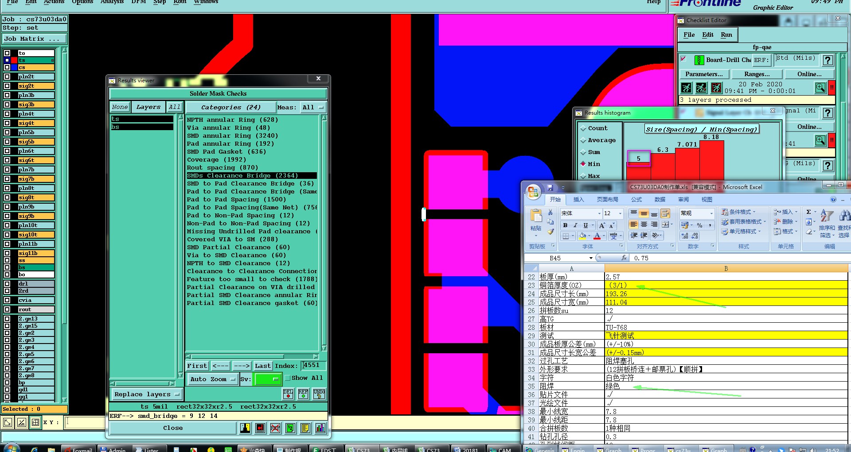Click the red snapshot icon beside Close
The image size is (851, 452).
pos(260,428)
